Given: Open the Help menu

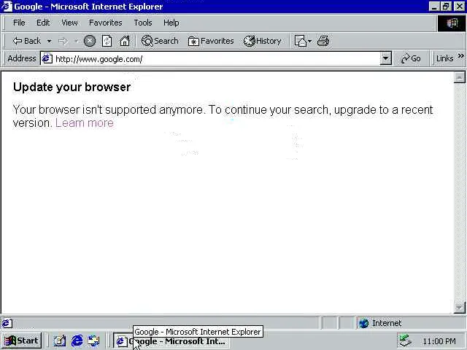Looking at the screenshot, I should pyautogui.click(x=171, y=23).
